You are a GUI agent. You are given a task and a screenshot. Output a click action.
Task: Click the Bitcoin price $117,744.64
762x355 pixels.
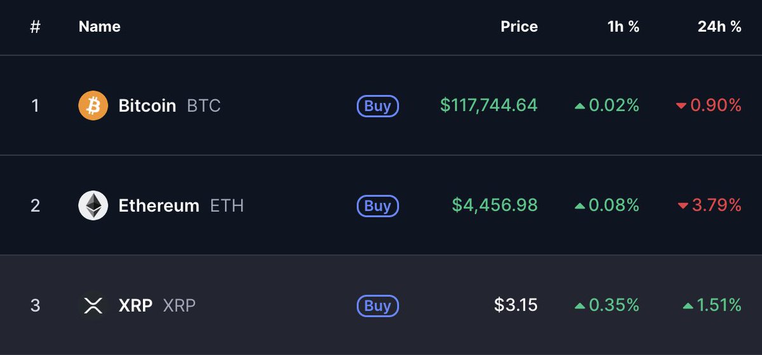coord(489,105)
